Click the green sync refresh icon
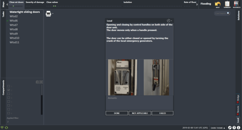 point(6,128)
